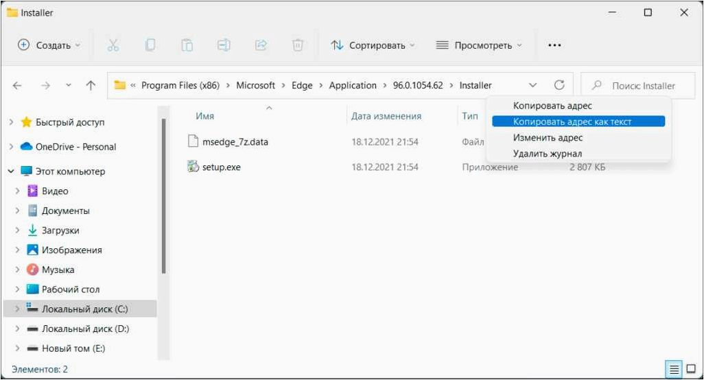Expand the Новый том (E:) node
The width and height of the screenshot is (704, 380).
(18, 348)
